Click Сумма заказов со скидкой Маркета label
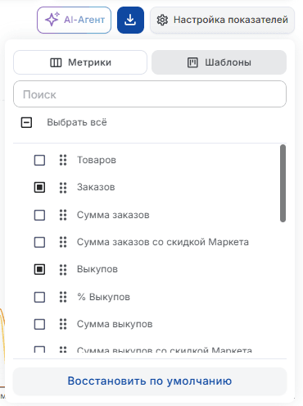The height and width of the screenshot is (406, 303). click(x=163, y=242)
